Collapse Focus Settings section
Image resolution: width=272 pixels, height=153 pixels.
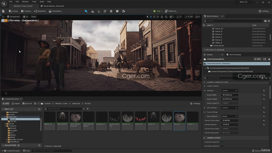(205, 112)
